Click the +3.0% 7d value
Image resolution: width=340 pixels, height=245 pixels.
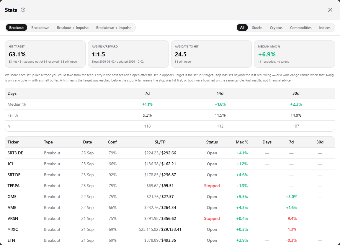point(291,197)
